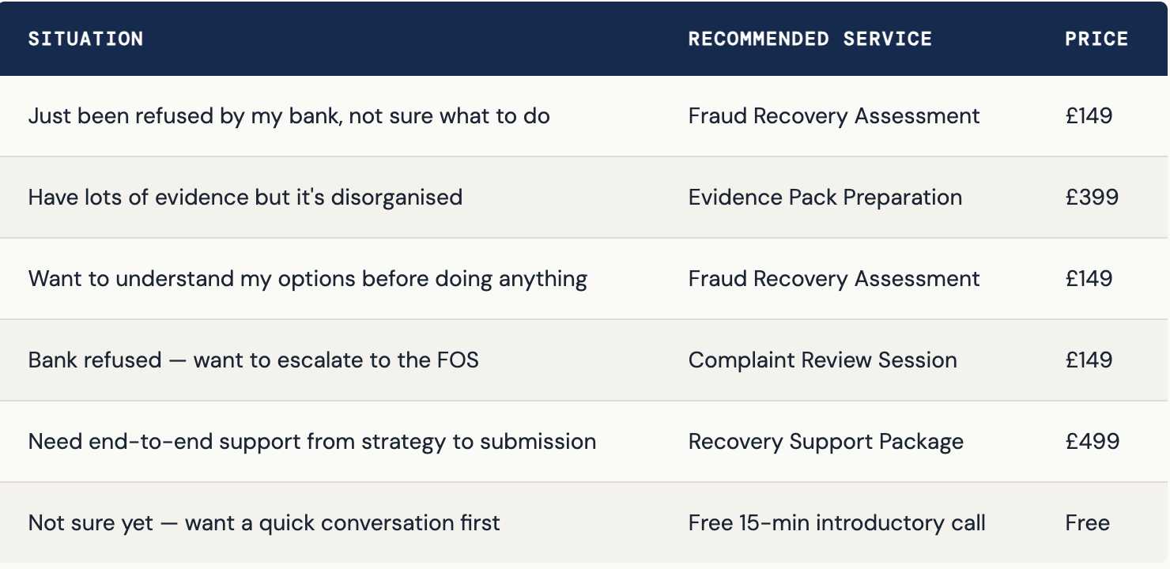Open Fraud Recovery Assessment in first row
1170x569 pixels.
(x=834, y=116)
